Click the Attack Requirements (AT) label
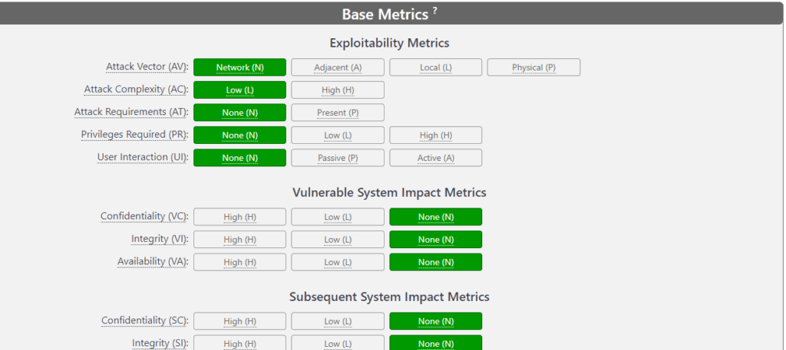 point(131,112)
